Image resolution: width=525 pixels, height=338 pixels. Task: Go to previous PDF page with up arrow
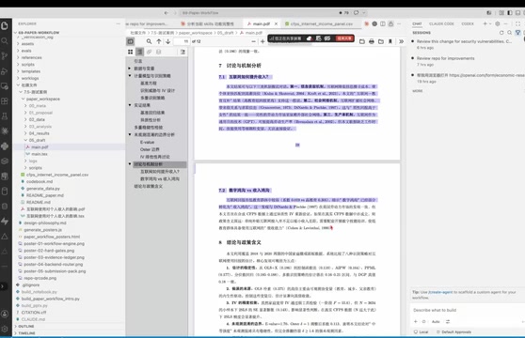pos(159,41)
